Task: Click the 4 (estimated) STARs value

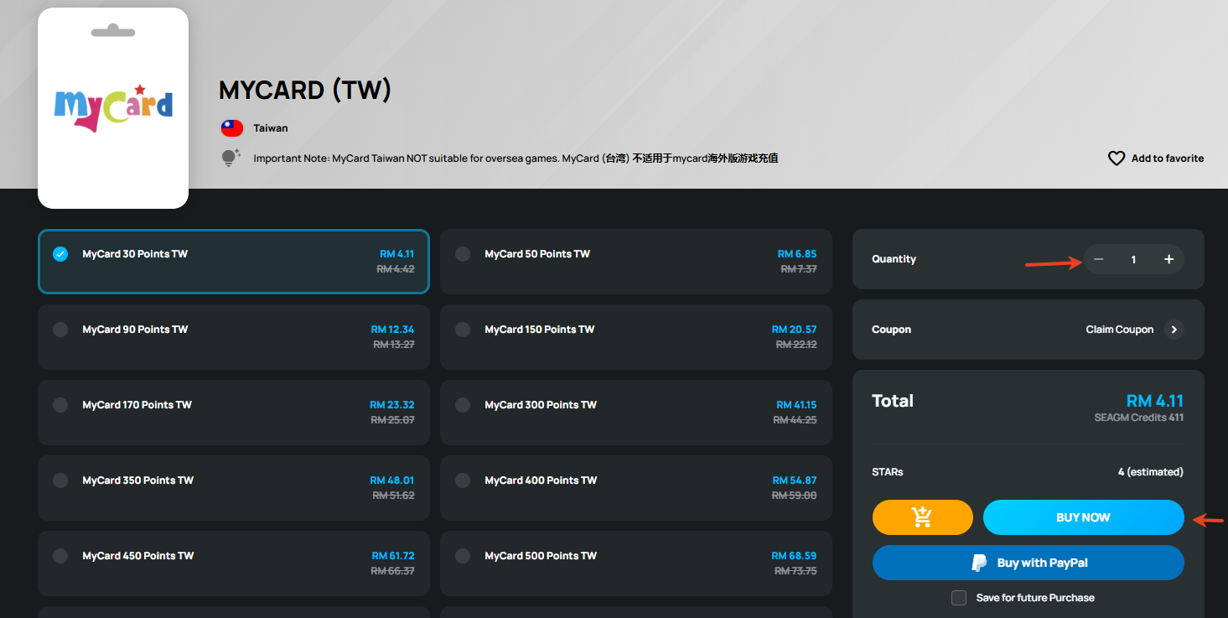Action: click(1151, 472)
